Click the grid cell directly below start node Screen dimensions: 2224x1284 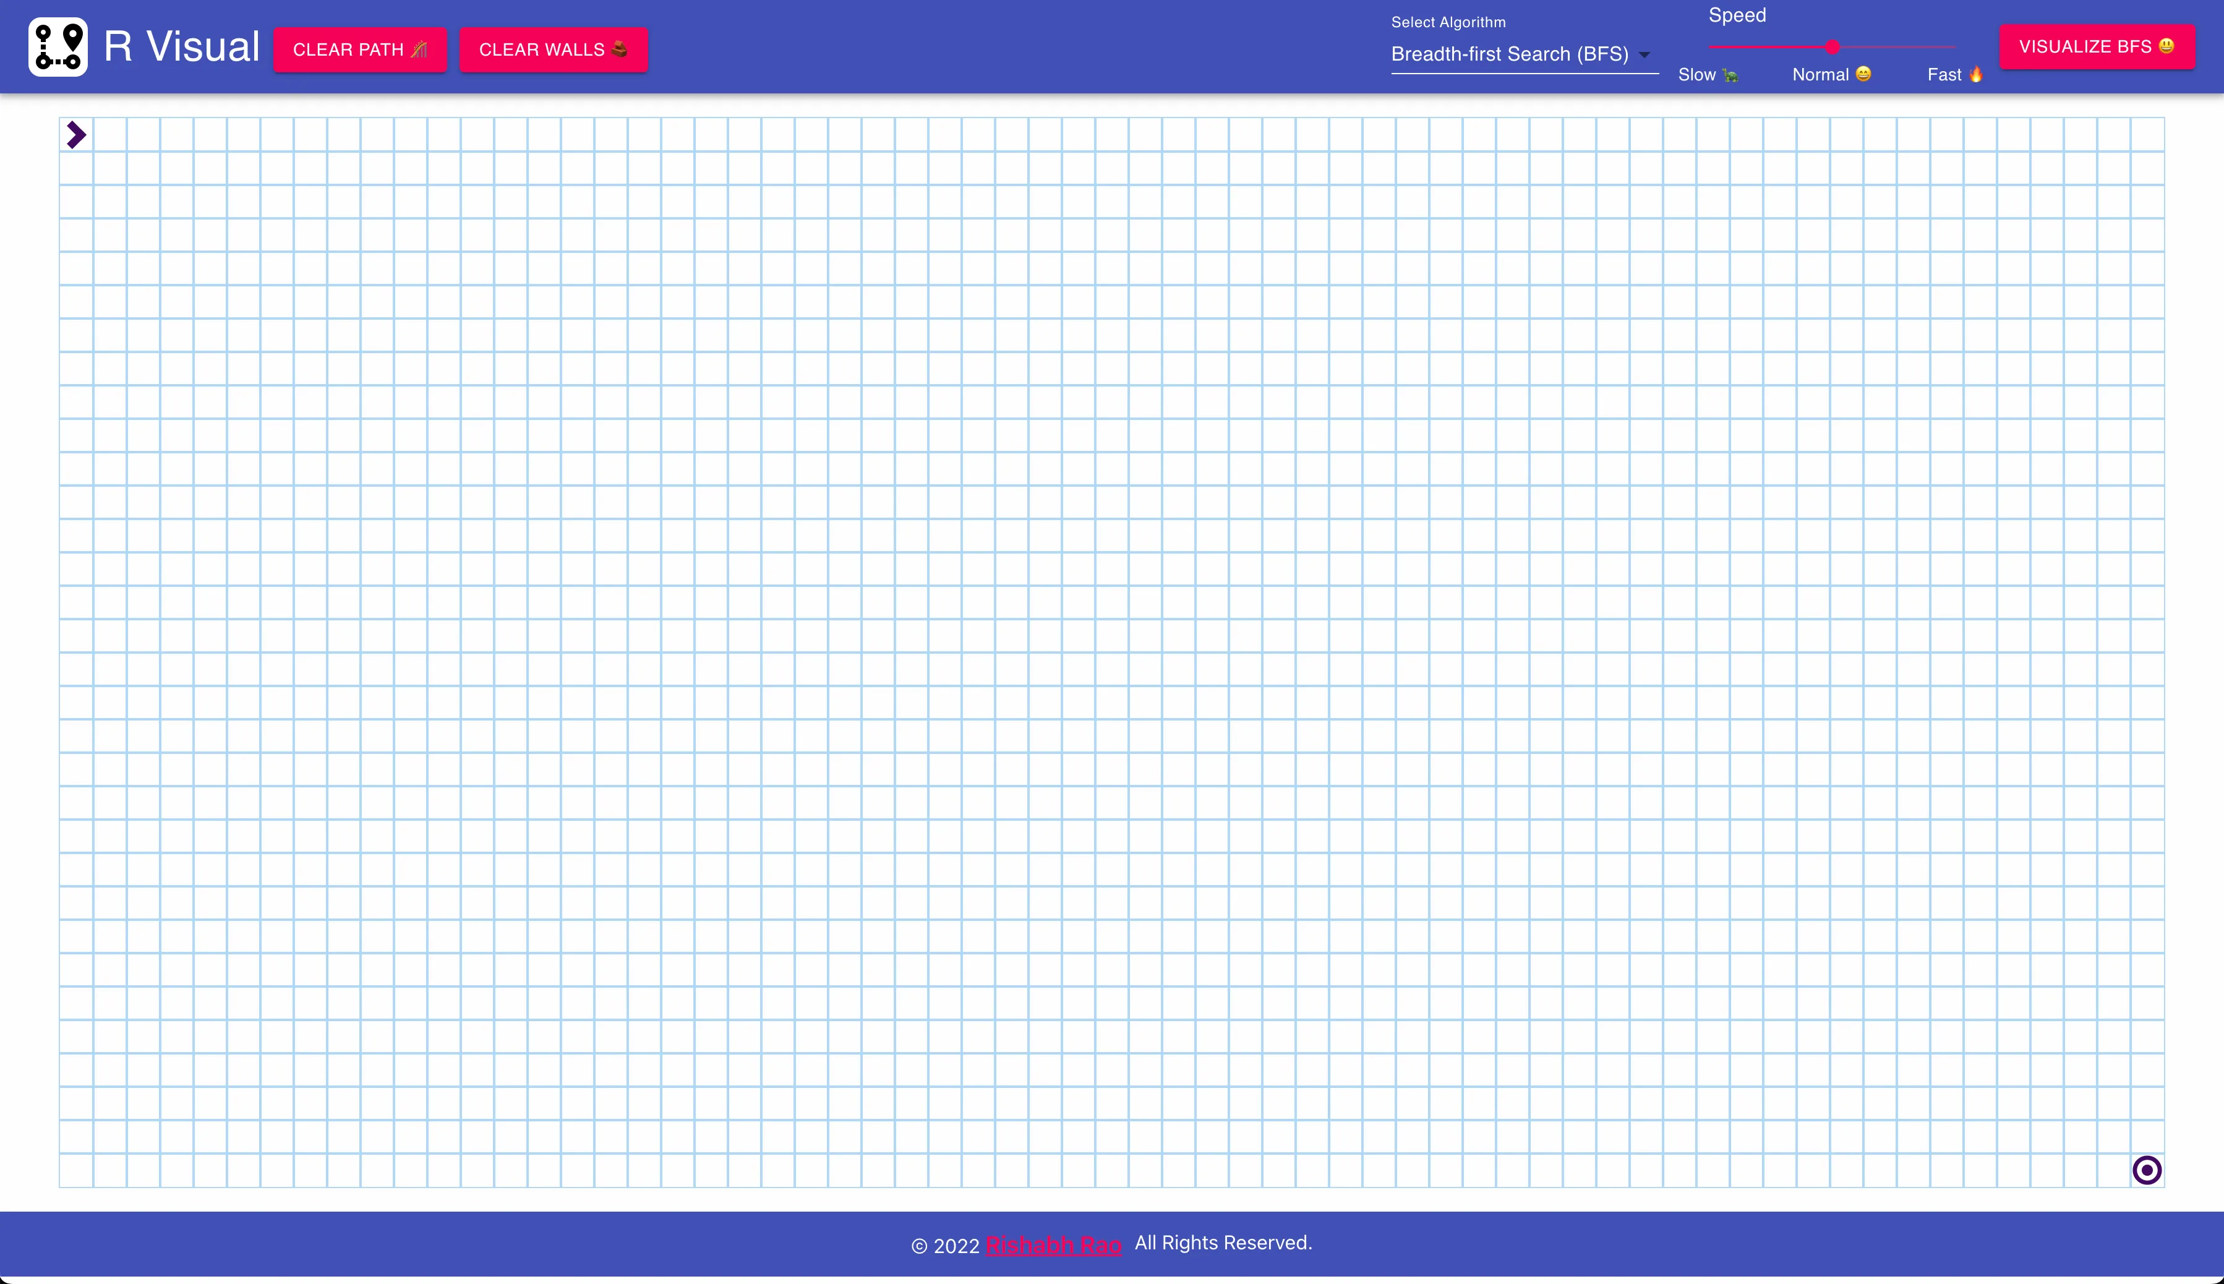(77, 168)
